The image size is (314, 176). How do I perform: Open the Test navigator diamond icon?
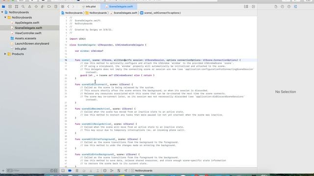pos(36,6)
